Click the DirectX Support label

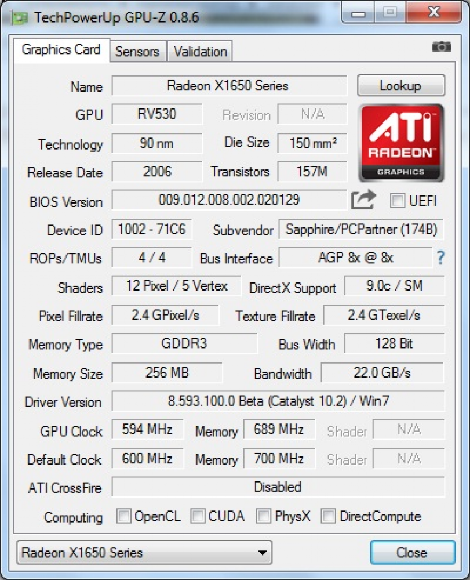[293, 288]
